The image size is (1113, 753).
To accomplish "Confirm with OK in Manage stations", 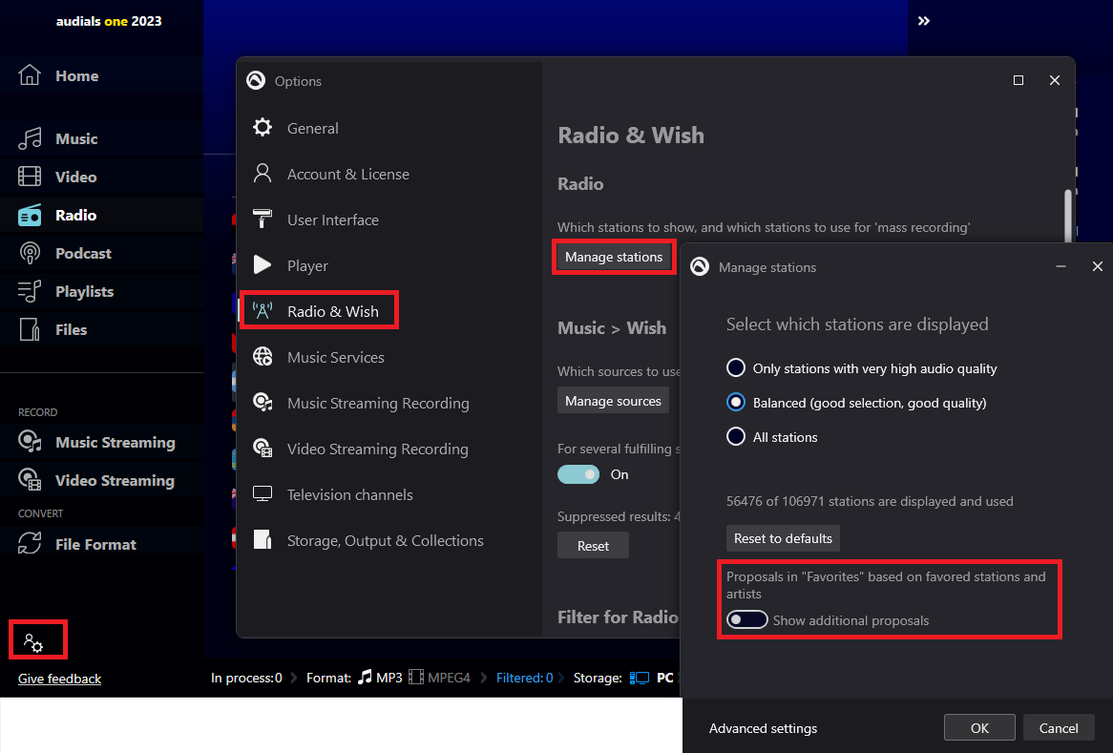I will coord(979,728).
